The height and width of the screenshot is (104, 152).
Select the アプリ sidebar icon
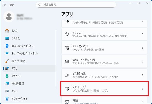coord(7,68)
